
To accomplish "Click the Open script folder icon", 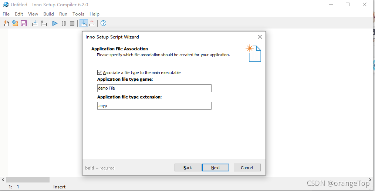I will click(x=15, y=23).
